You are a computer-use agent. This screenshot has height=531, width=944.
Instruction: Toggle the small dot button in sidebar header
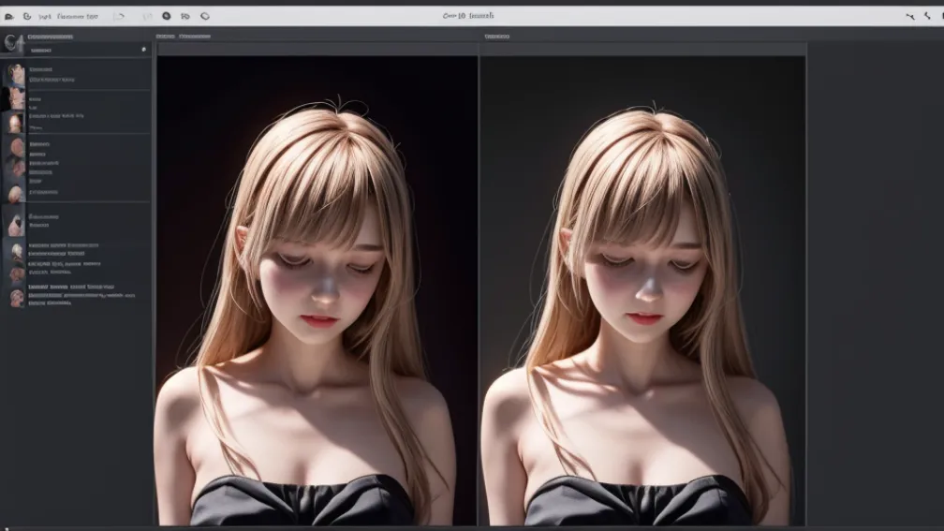143,50
